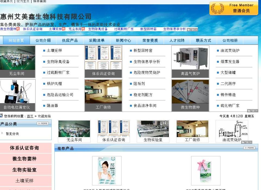Click 硫化钠厂家 list link
Image resolution: width=261 pixels, height=190 pixels.
point(230,106)
